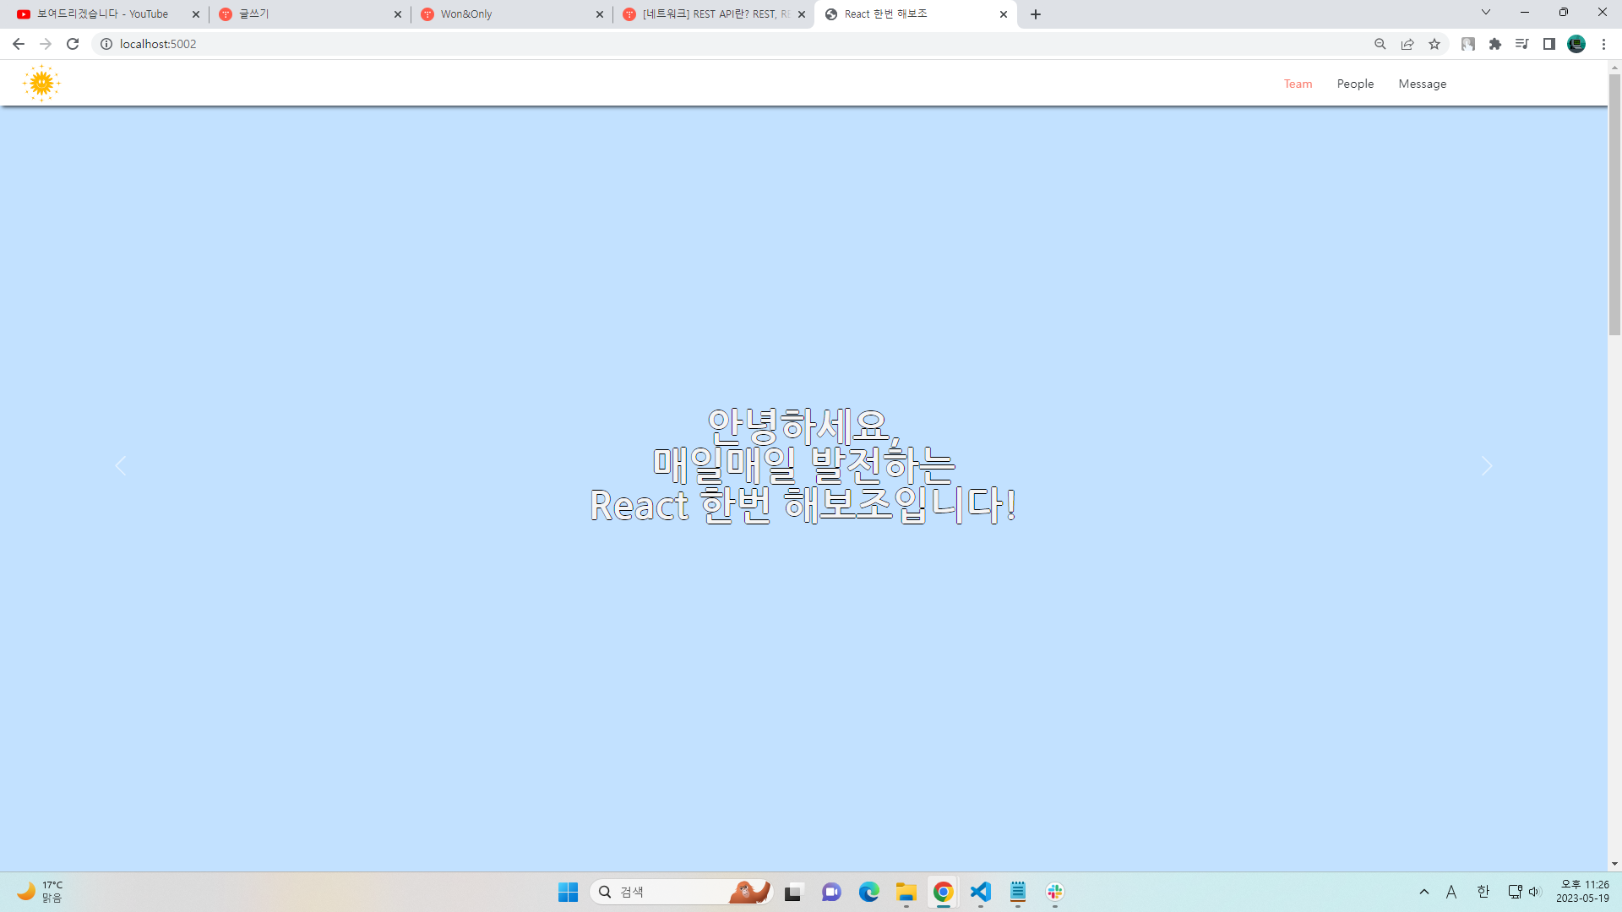
Task: Click the page vertical scrollbar thumb
Action: point(1614,203)
